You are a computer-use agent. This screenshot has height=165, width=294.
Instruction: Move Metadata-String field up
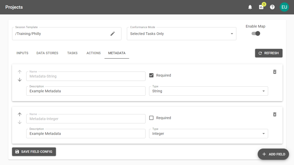19,72
